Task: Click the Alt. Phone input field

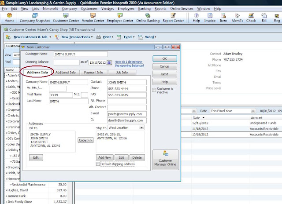Action: [127, 102]
